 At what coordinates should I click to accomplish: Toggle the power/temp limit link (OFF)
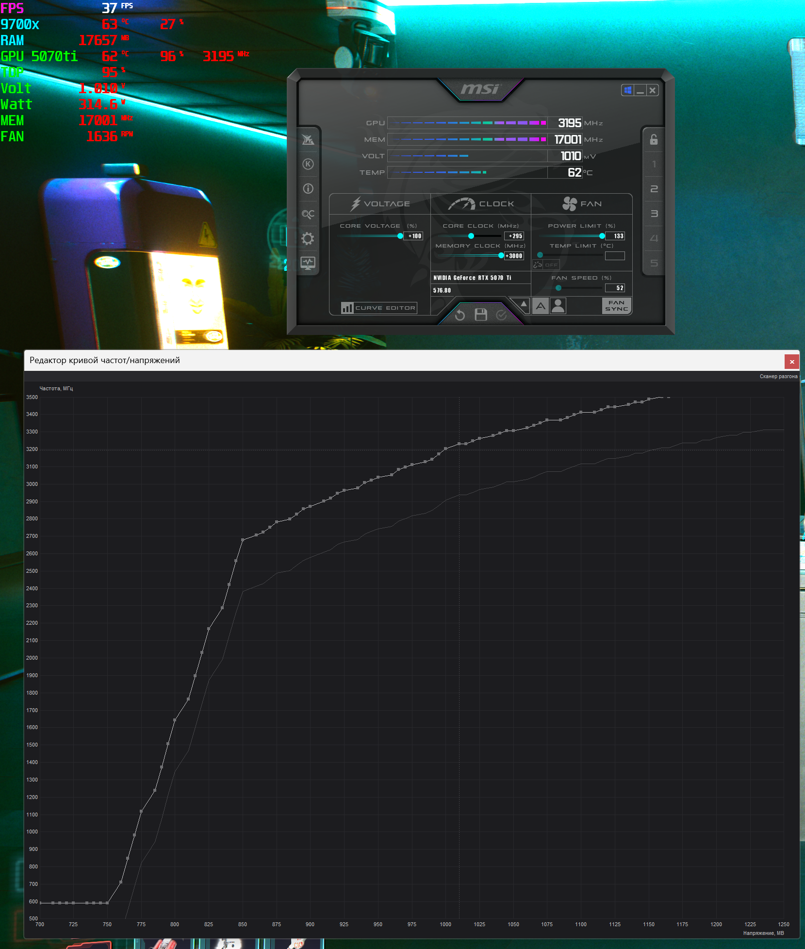[x=546, y=265]
